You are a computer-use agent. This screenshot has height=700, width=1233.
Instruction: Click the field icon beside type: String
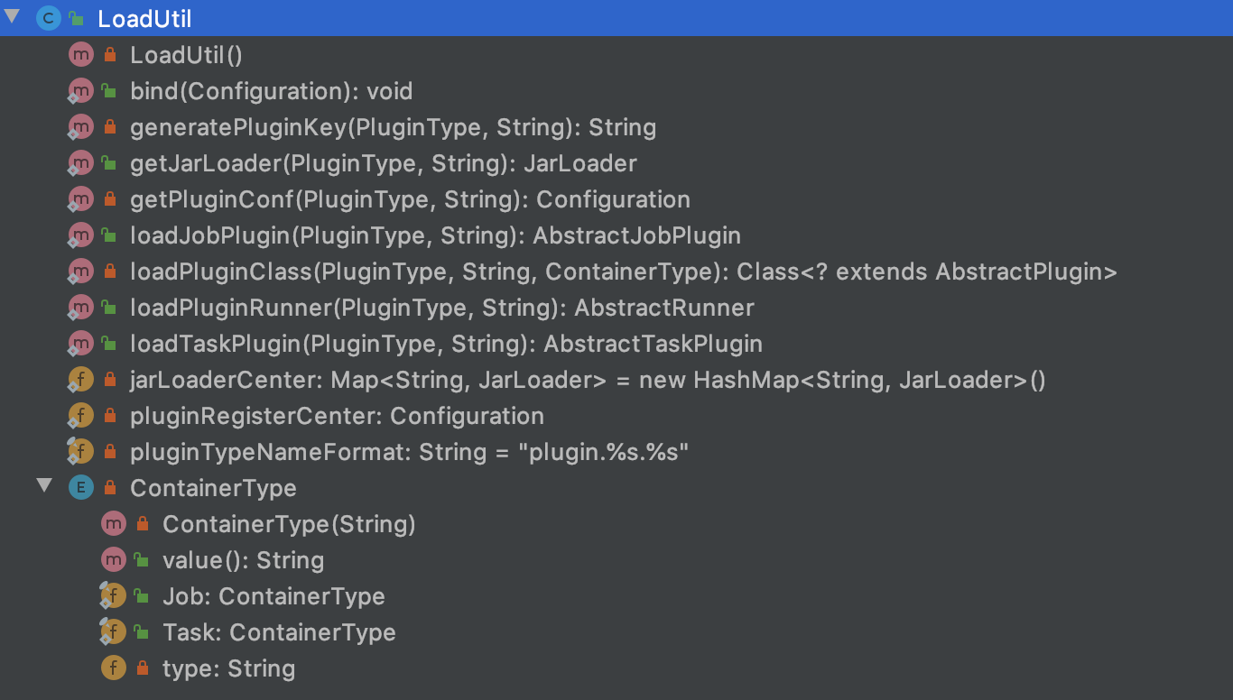(x=114, y=668)
